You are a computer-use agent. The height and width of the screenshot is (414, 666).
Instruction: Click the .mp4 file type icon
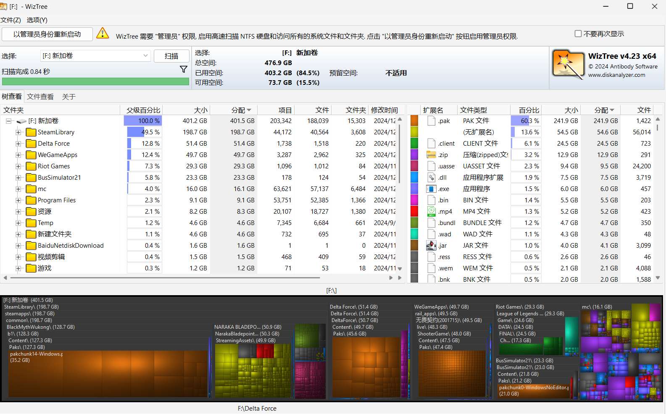point(431,212)
